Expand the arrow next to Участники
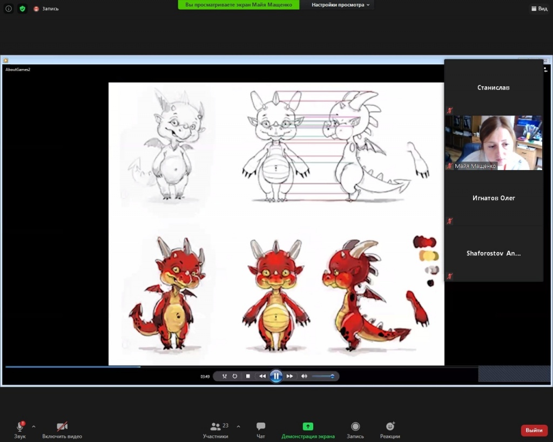This screenshot has height=442, width=553. point(239,426)
